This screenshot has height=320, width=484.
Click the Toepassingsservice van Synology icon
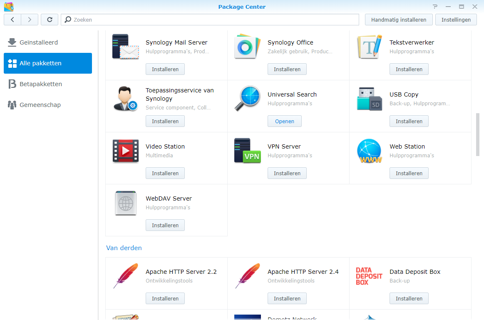[x=126, y=99]
